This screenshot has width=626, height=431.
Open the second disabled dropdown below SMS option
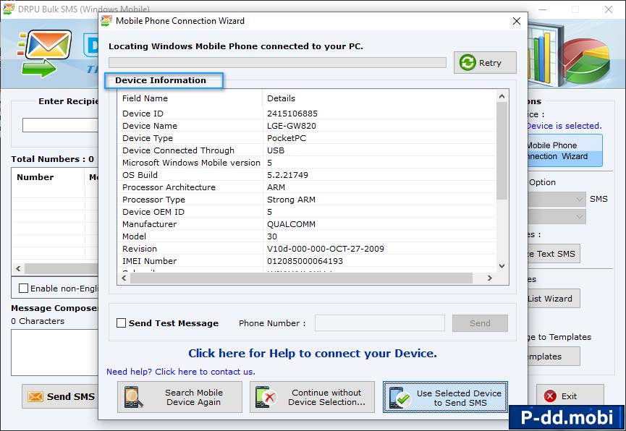click(557, 217)
